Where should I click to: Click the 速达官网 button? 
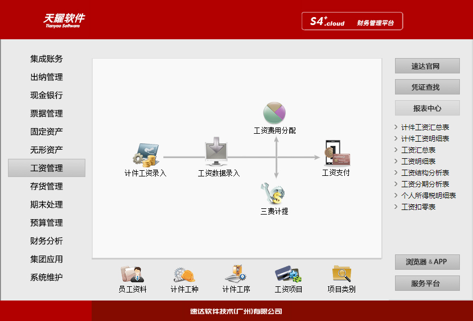427,66
